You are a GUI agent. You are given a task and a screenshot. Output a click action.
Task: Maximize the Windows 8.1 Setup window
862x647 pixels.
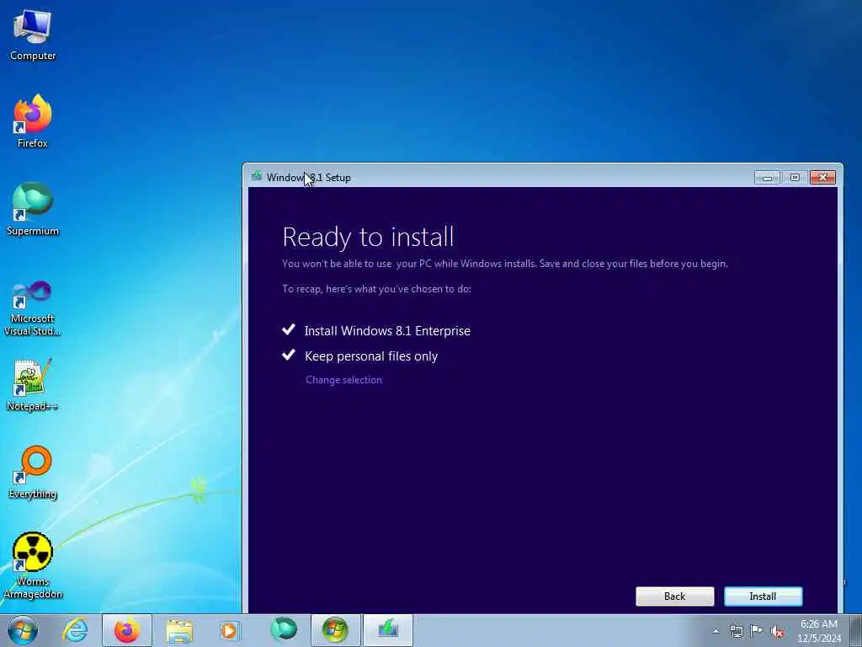pyautogui.click(x=795, y=177)
